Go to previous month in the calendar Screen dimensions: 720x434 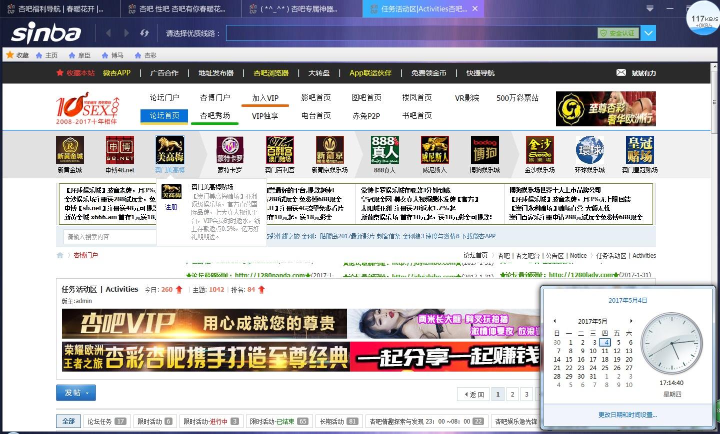[555, 321]
